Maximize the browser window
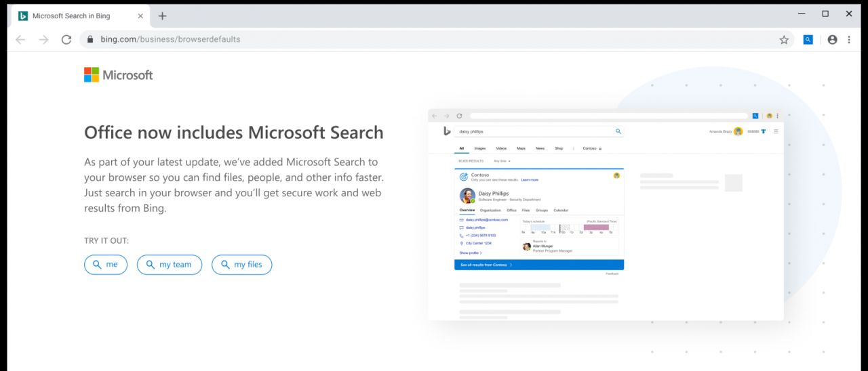 pos(825,14)
